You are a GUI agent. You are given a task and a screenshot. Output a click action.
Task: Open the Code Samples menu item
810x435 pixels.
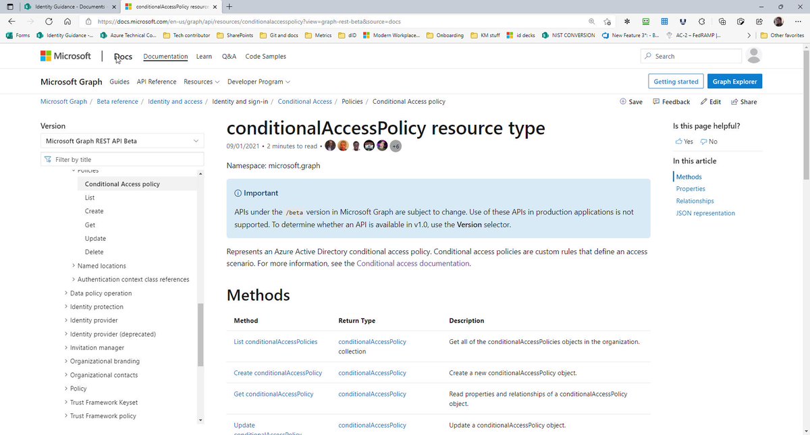(265, 57)
